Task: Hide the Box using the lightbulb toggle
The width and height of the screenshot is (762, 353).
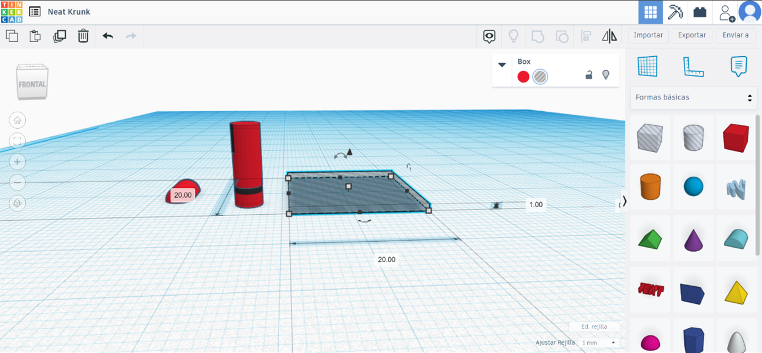Action: click(605, 74)
